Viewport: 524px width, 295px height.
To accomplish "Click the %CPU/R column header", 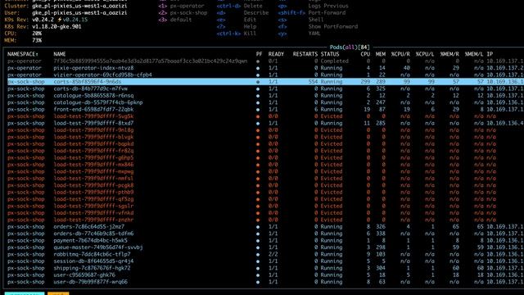I will click(x=400, y=54).
